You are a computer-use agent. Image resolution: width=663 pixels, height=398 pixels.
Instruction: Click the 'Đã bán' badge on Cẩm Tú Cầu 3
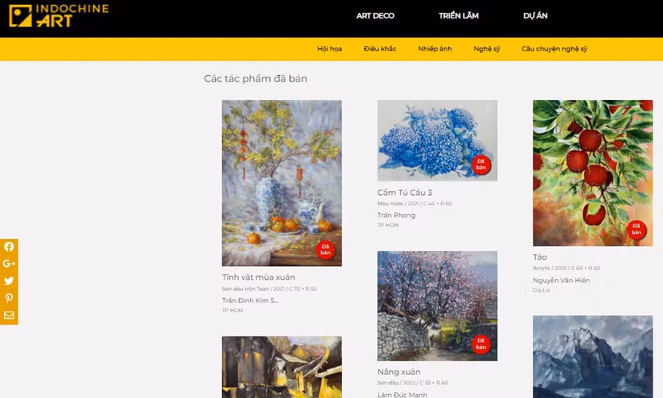tap(481, 165)
